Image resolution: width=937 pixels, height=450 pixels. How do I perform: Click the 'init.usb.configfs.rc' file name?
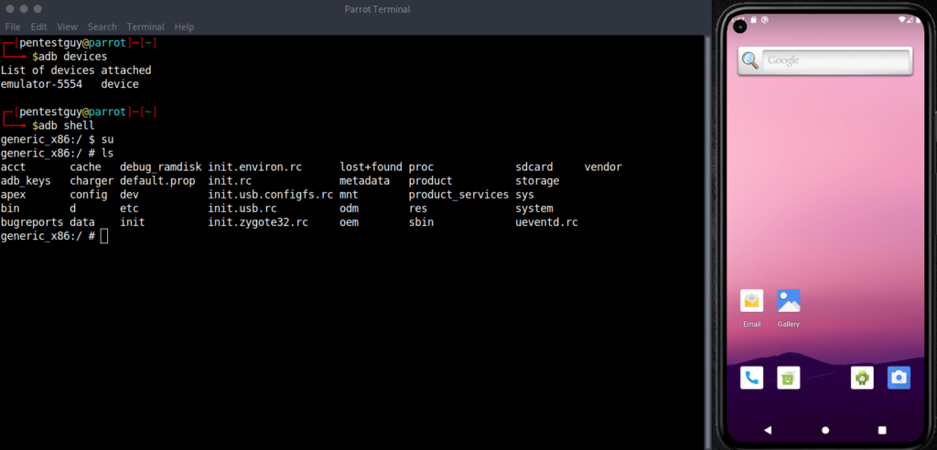pos(271,195)
